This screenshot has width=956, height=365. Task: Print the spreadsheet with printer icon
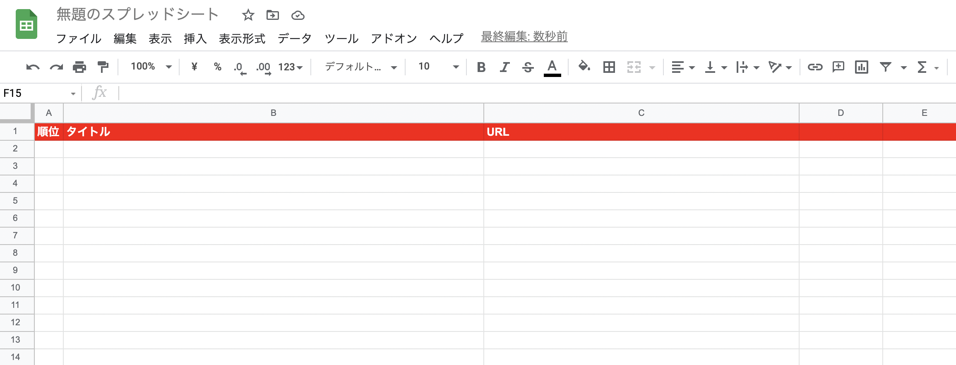[79, 67]
